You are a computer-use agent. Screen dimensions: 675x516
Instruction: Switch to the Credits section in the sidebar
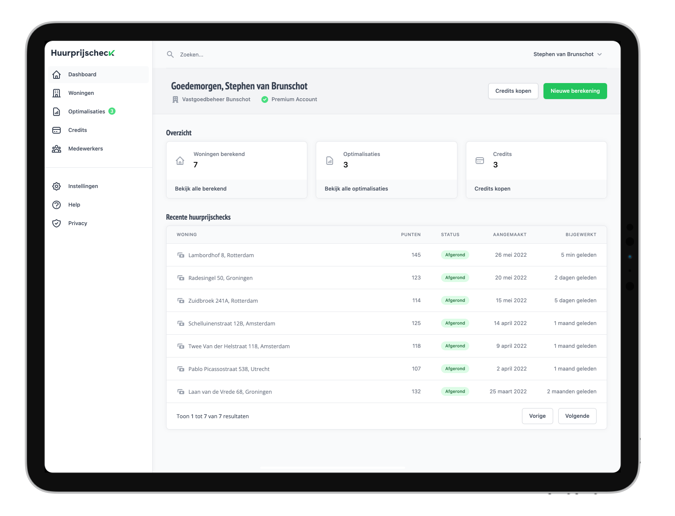pyautogui.click(x=78, y=130)
